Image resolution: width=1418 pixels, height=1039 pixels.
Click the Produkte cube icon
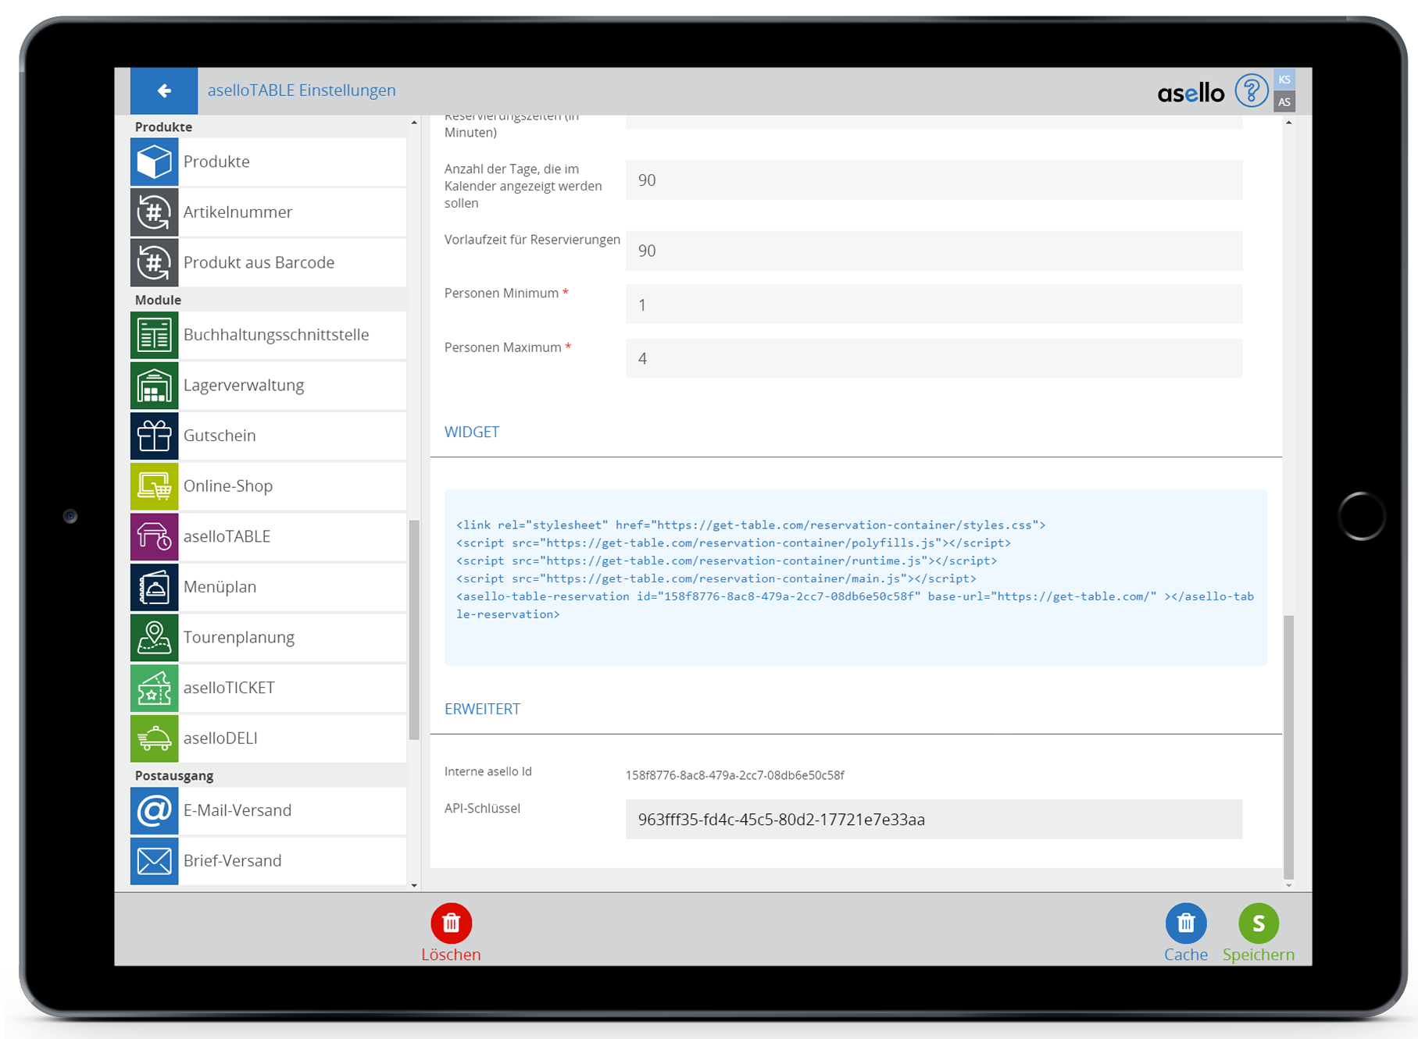pyautogui.click(x=154, y=162)
